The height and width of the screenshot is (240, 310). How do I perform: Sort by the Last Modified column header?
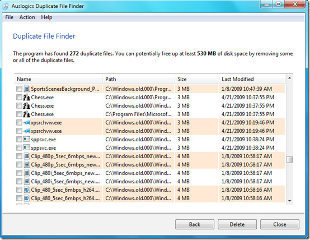click(x=252, y=79)
